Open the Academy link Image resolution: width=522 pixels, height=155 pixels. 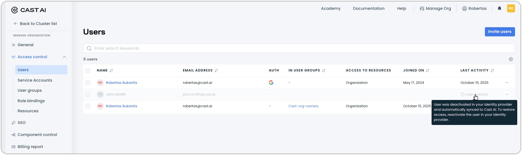(x=331, y=9)
